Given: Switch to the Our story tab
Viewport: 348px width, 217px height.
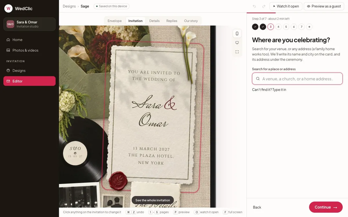Looking at the screenshot, I should (191, 21).
